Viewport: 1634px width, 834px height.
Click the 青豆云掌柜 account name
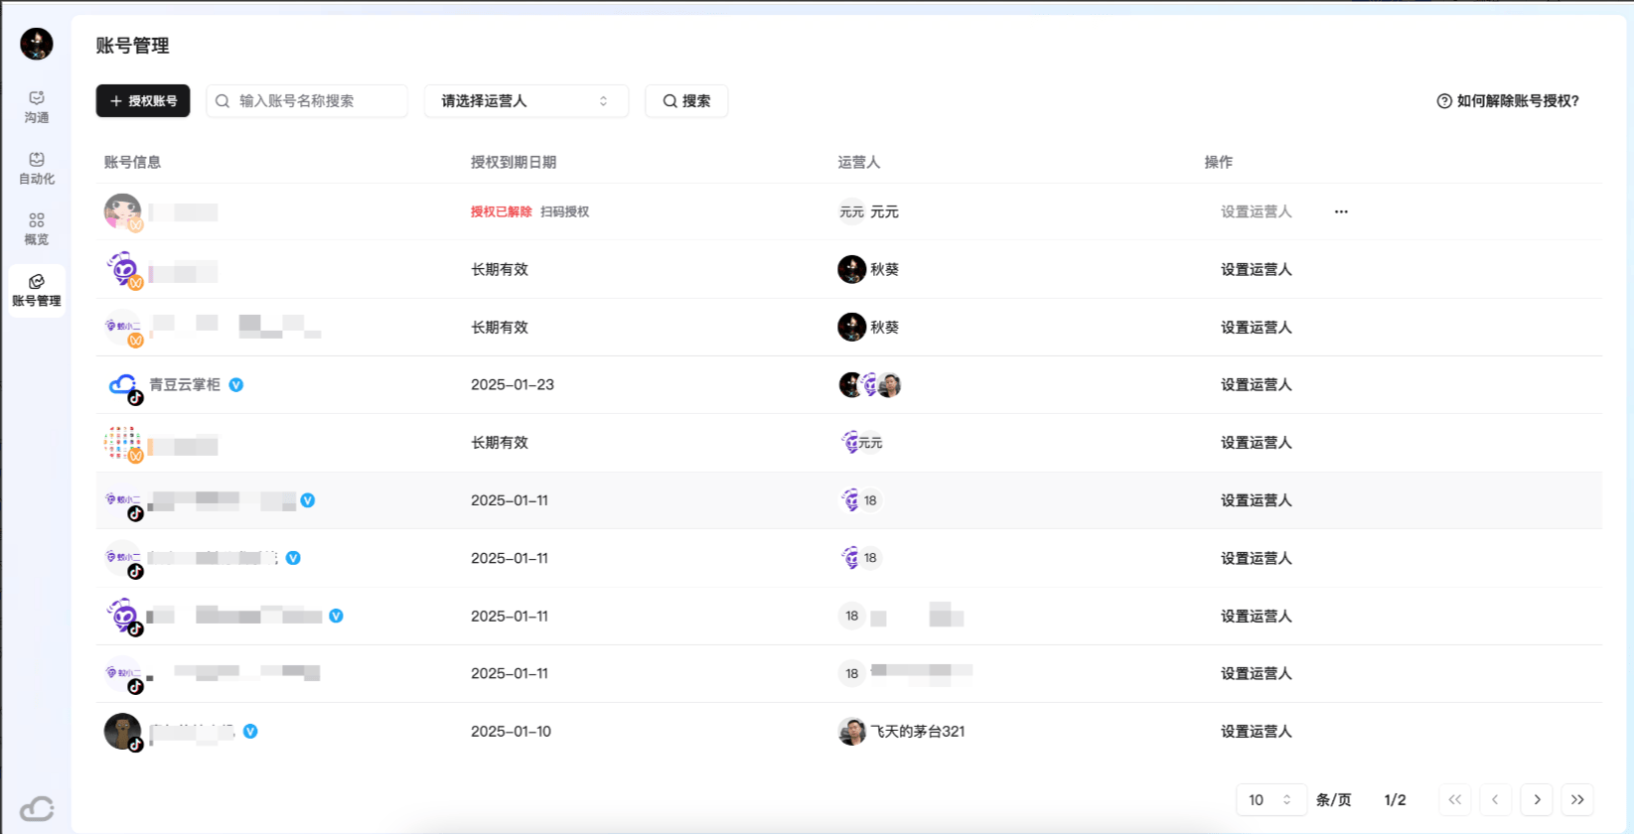pyautogui.click(x=185, y=384)
